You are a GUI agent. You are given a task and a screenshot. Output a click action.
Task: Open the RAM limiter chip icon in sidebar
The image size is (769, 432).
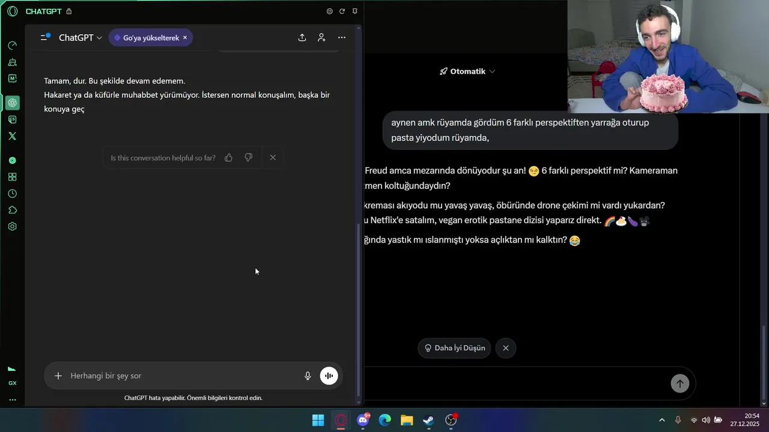[12, 79]
